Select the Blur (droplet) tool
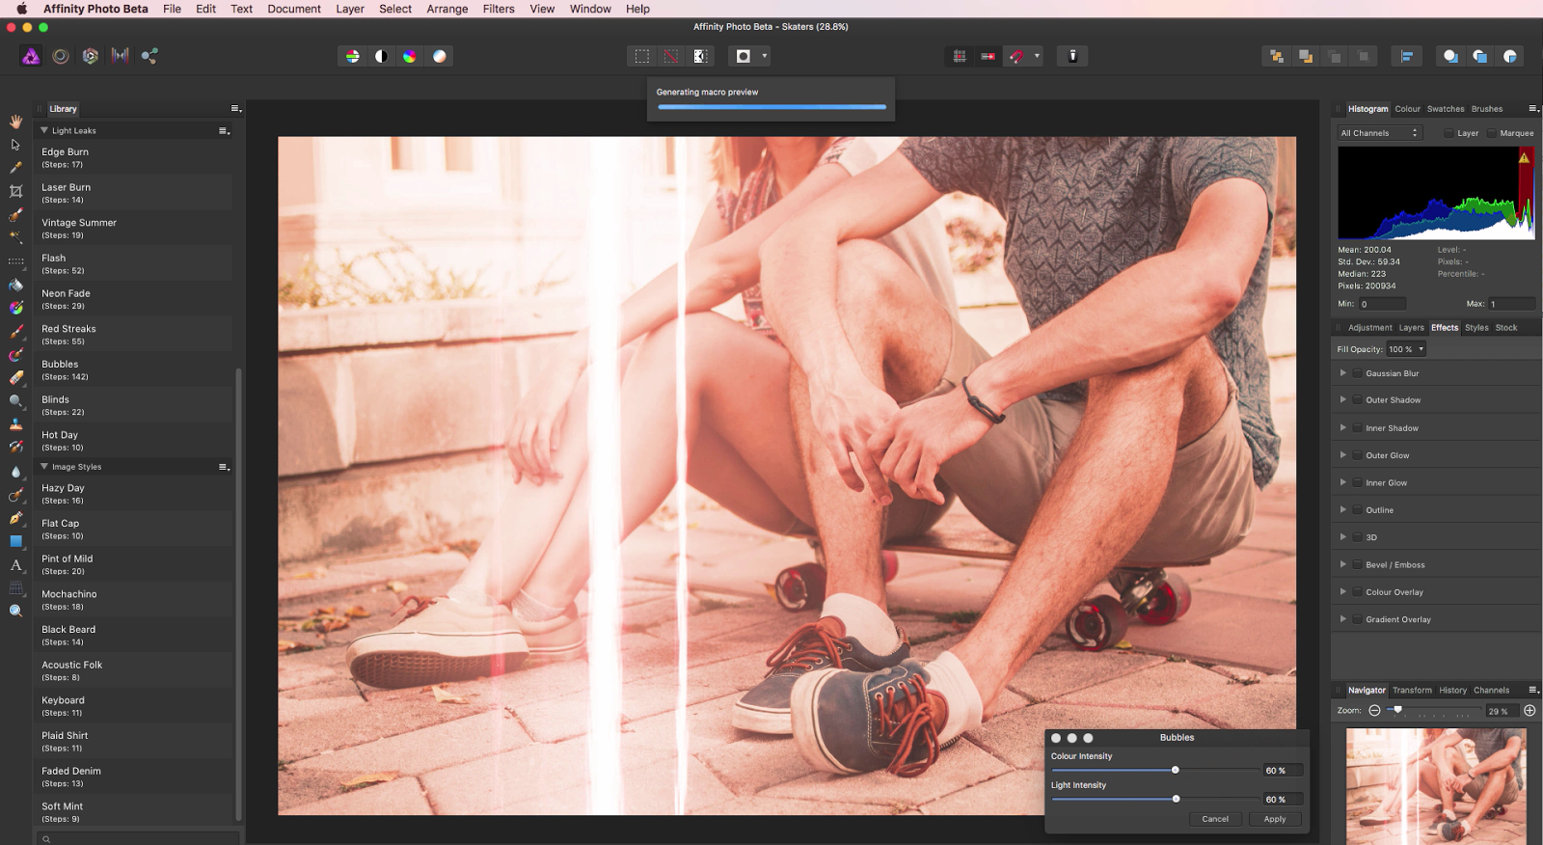1543x845 pixels. click(15, 472)
